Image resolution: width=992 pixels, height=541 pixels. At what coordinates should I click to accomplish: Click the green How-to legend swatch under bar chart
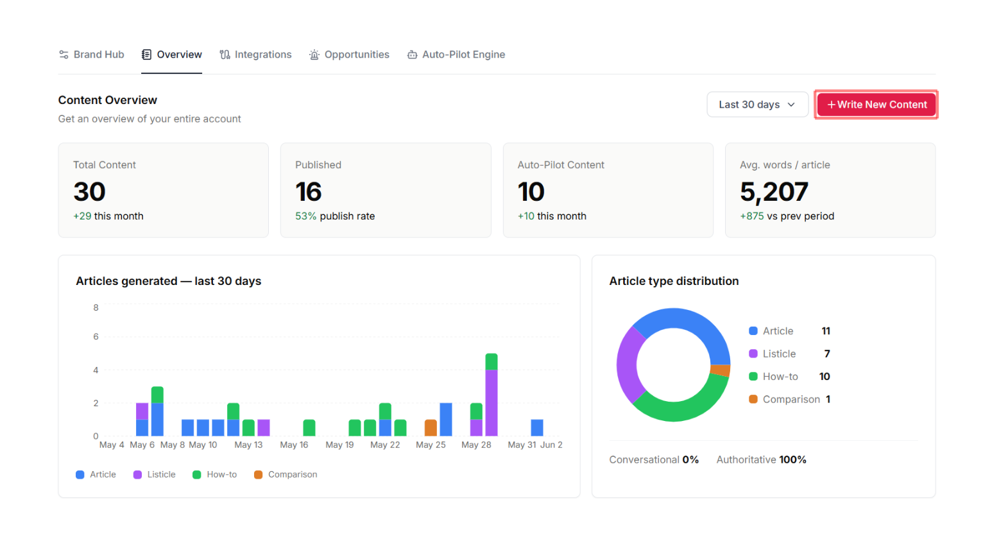click(x=197, y=475)
